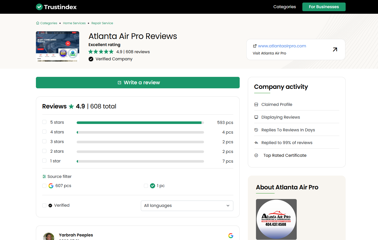
Task: Open the Repair Service breadcrumb link
Action: 102,23
